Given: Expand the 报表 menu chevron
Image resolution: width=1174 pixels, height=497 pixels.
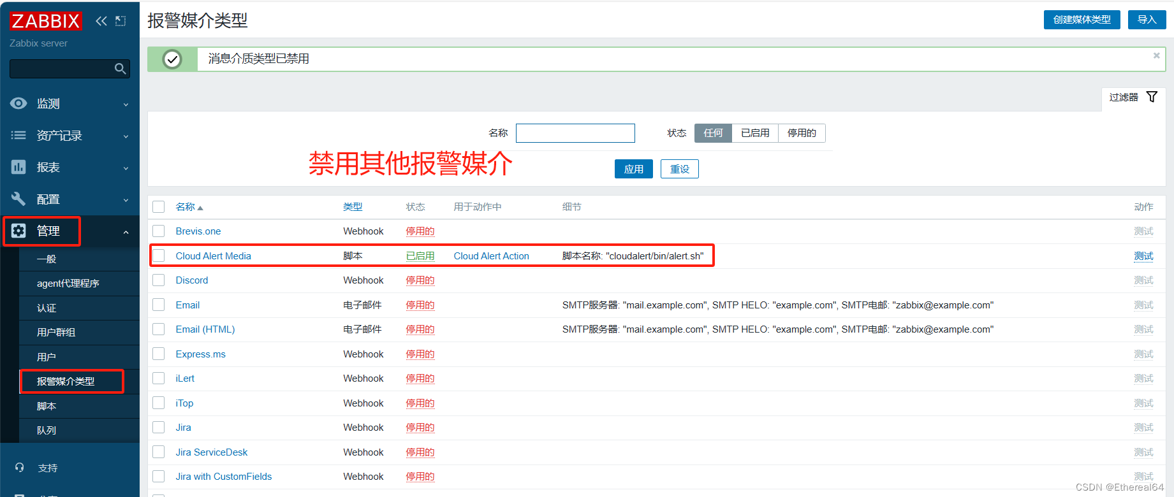Looking at the screenshot, I should tap(126, 168).
